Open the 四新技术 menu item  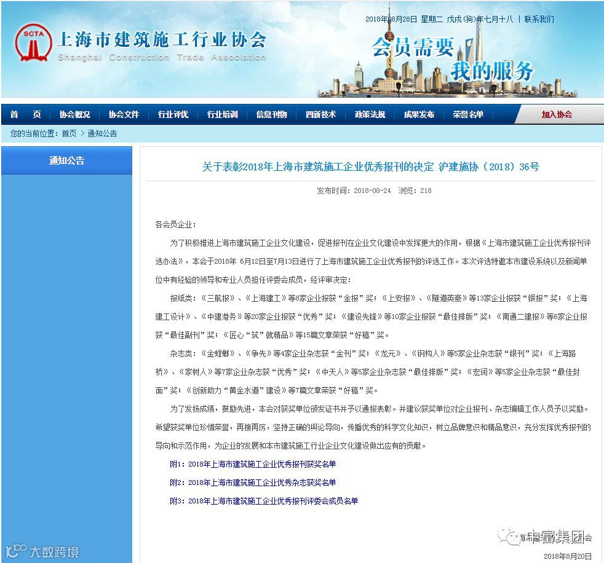[x=320, y=114]
